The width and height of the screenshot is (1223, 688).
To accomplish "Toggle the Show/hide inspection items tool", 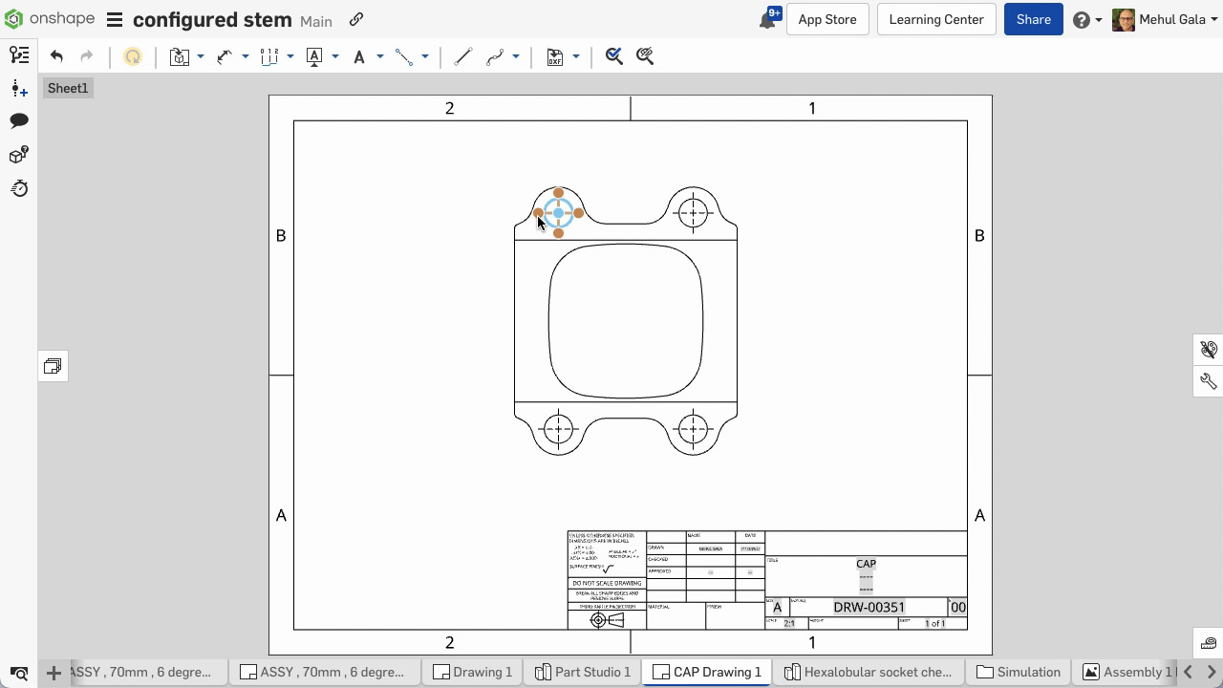I will (645, 57).
